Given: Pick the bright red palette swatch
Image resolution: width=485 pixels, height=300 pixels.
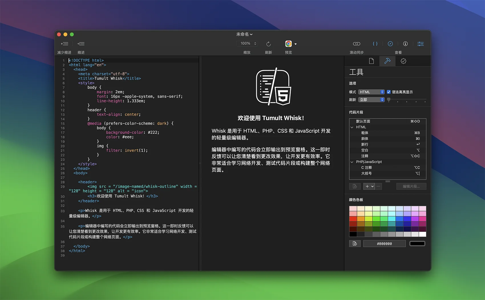Looking at the screenshot, I should point(353,219).
